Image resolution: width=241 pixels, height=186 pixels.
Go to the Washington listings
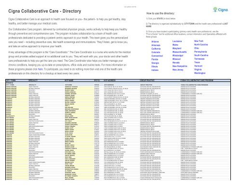click(200, 73)
